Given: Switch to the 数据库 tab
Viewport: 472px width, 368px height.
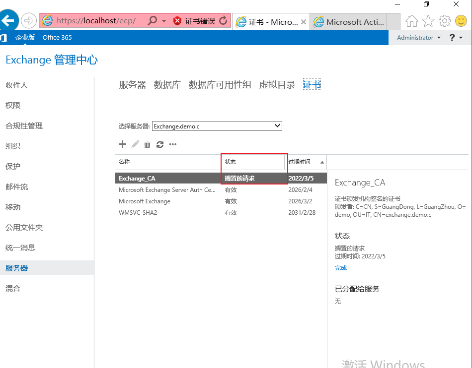Looking at the screenshot, I should [x=167, y=84].
